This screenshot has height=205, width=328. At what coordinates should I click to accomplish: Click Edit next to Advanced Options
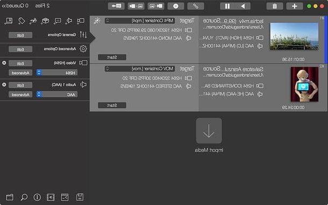click(x=20, y=49)
